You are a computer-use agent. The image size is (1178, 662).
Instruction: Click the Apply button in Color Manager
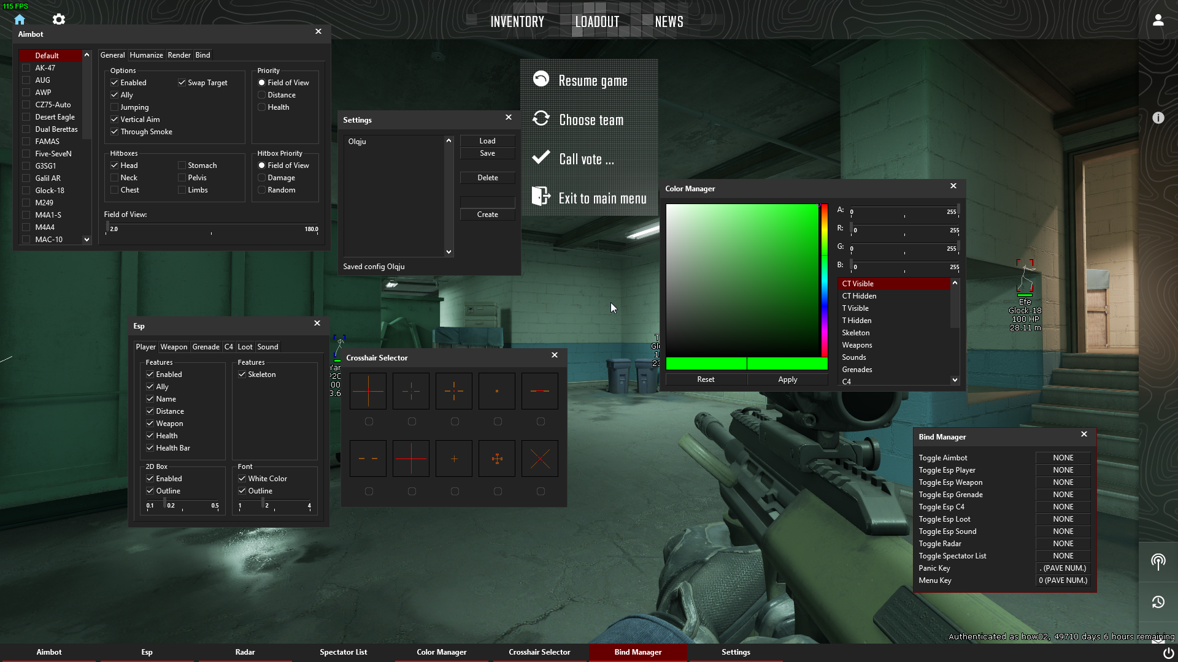(x=787, y=379)
